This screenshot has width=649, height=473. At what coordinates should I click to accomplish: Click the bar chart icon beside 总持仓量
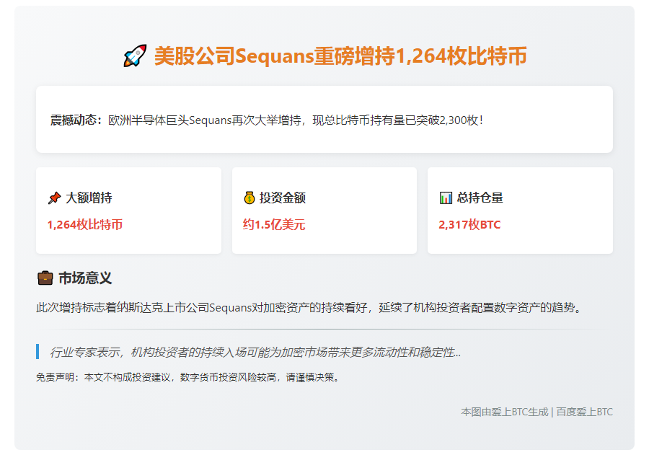pyautogui.click(x=446, y=198)
